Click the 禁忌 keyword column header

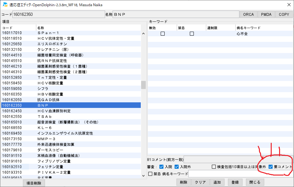point(192,28)
